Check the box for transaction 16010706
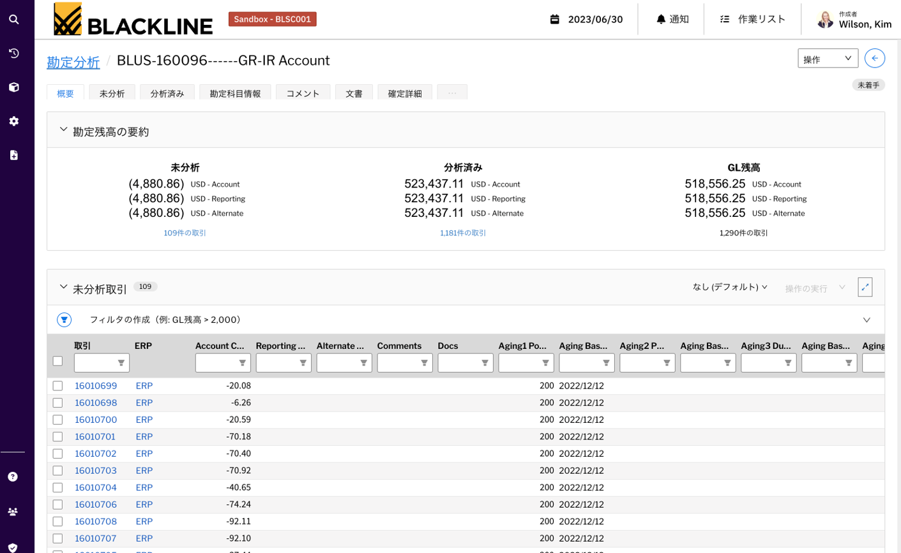 [57, 505]
